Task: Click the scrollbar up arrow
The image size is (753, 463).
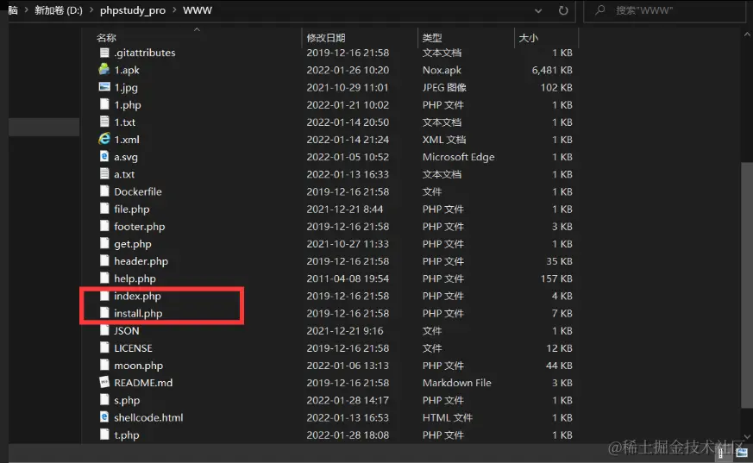Action: 747,34
